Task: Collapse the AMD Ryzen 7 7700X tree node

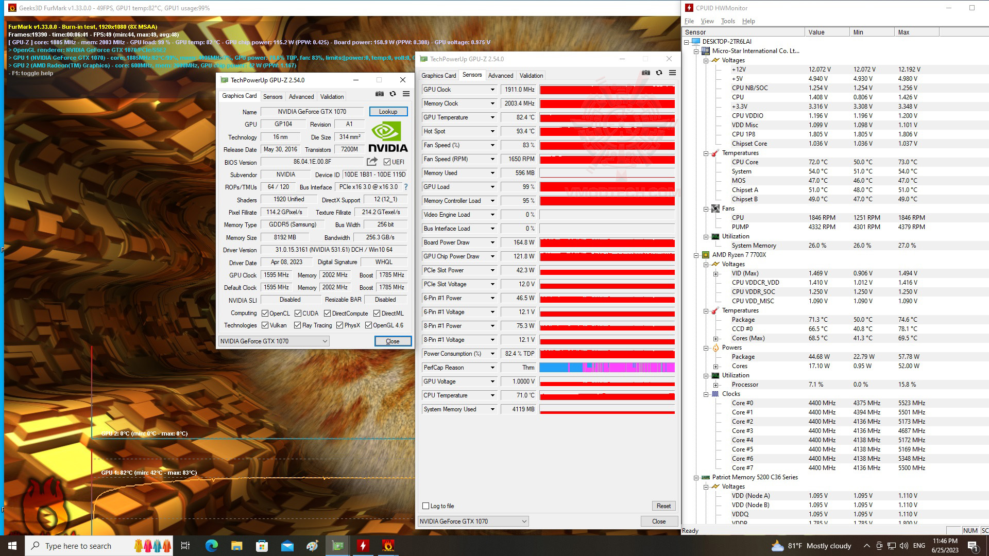Action: pyautogui.click(x=696, y=255)
